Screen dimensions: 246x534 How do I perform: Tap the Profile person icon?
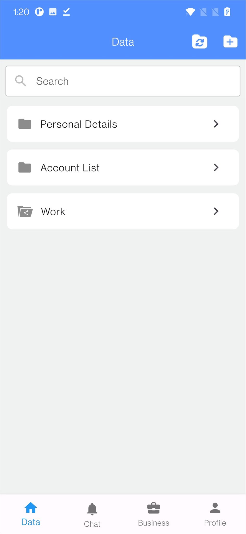(x=215, y=508)
